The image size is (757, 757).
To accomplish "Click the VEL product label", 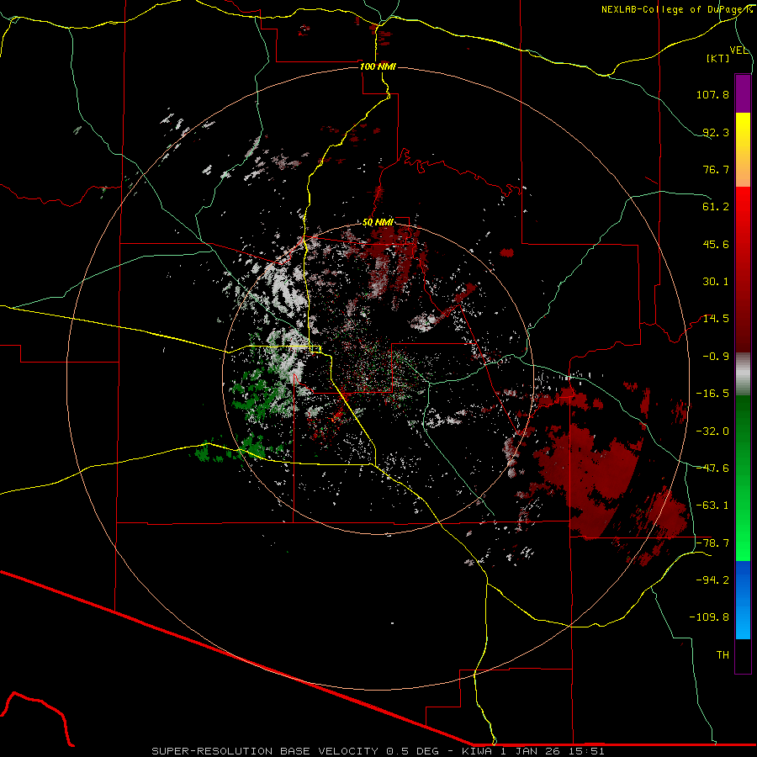I will pyautogui.click(x=738, y=50).
